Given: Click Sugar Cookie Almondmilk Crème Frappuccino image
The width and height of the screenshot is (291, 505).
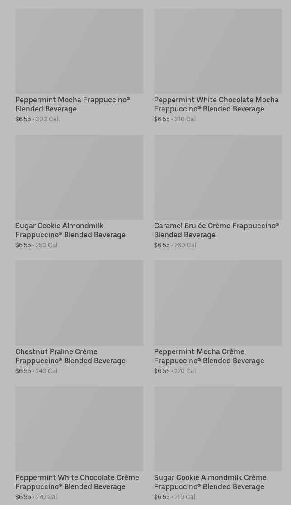Looking at the screenshot, I should click(x=218, y=428).
